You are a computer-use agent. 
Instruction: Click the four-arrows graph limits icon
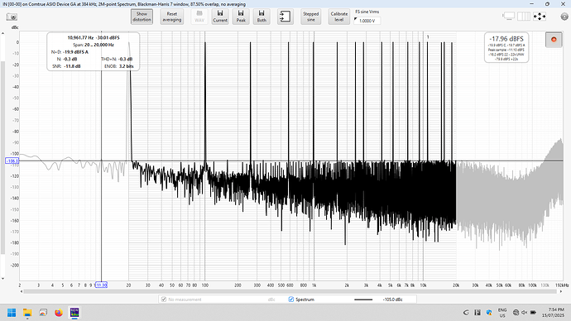540,17
